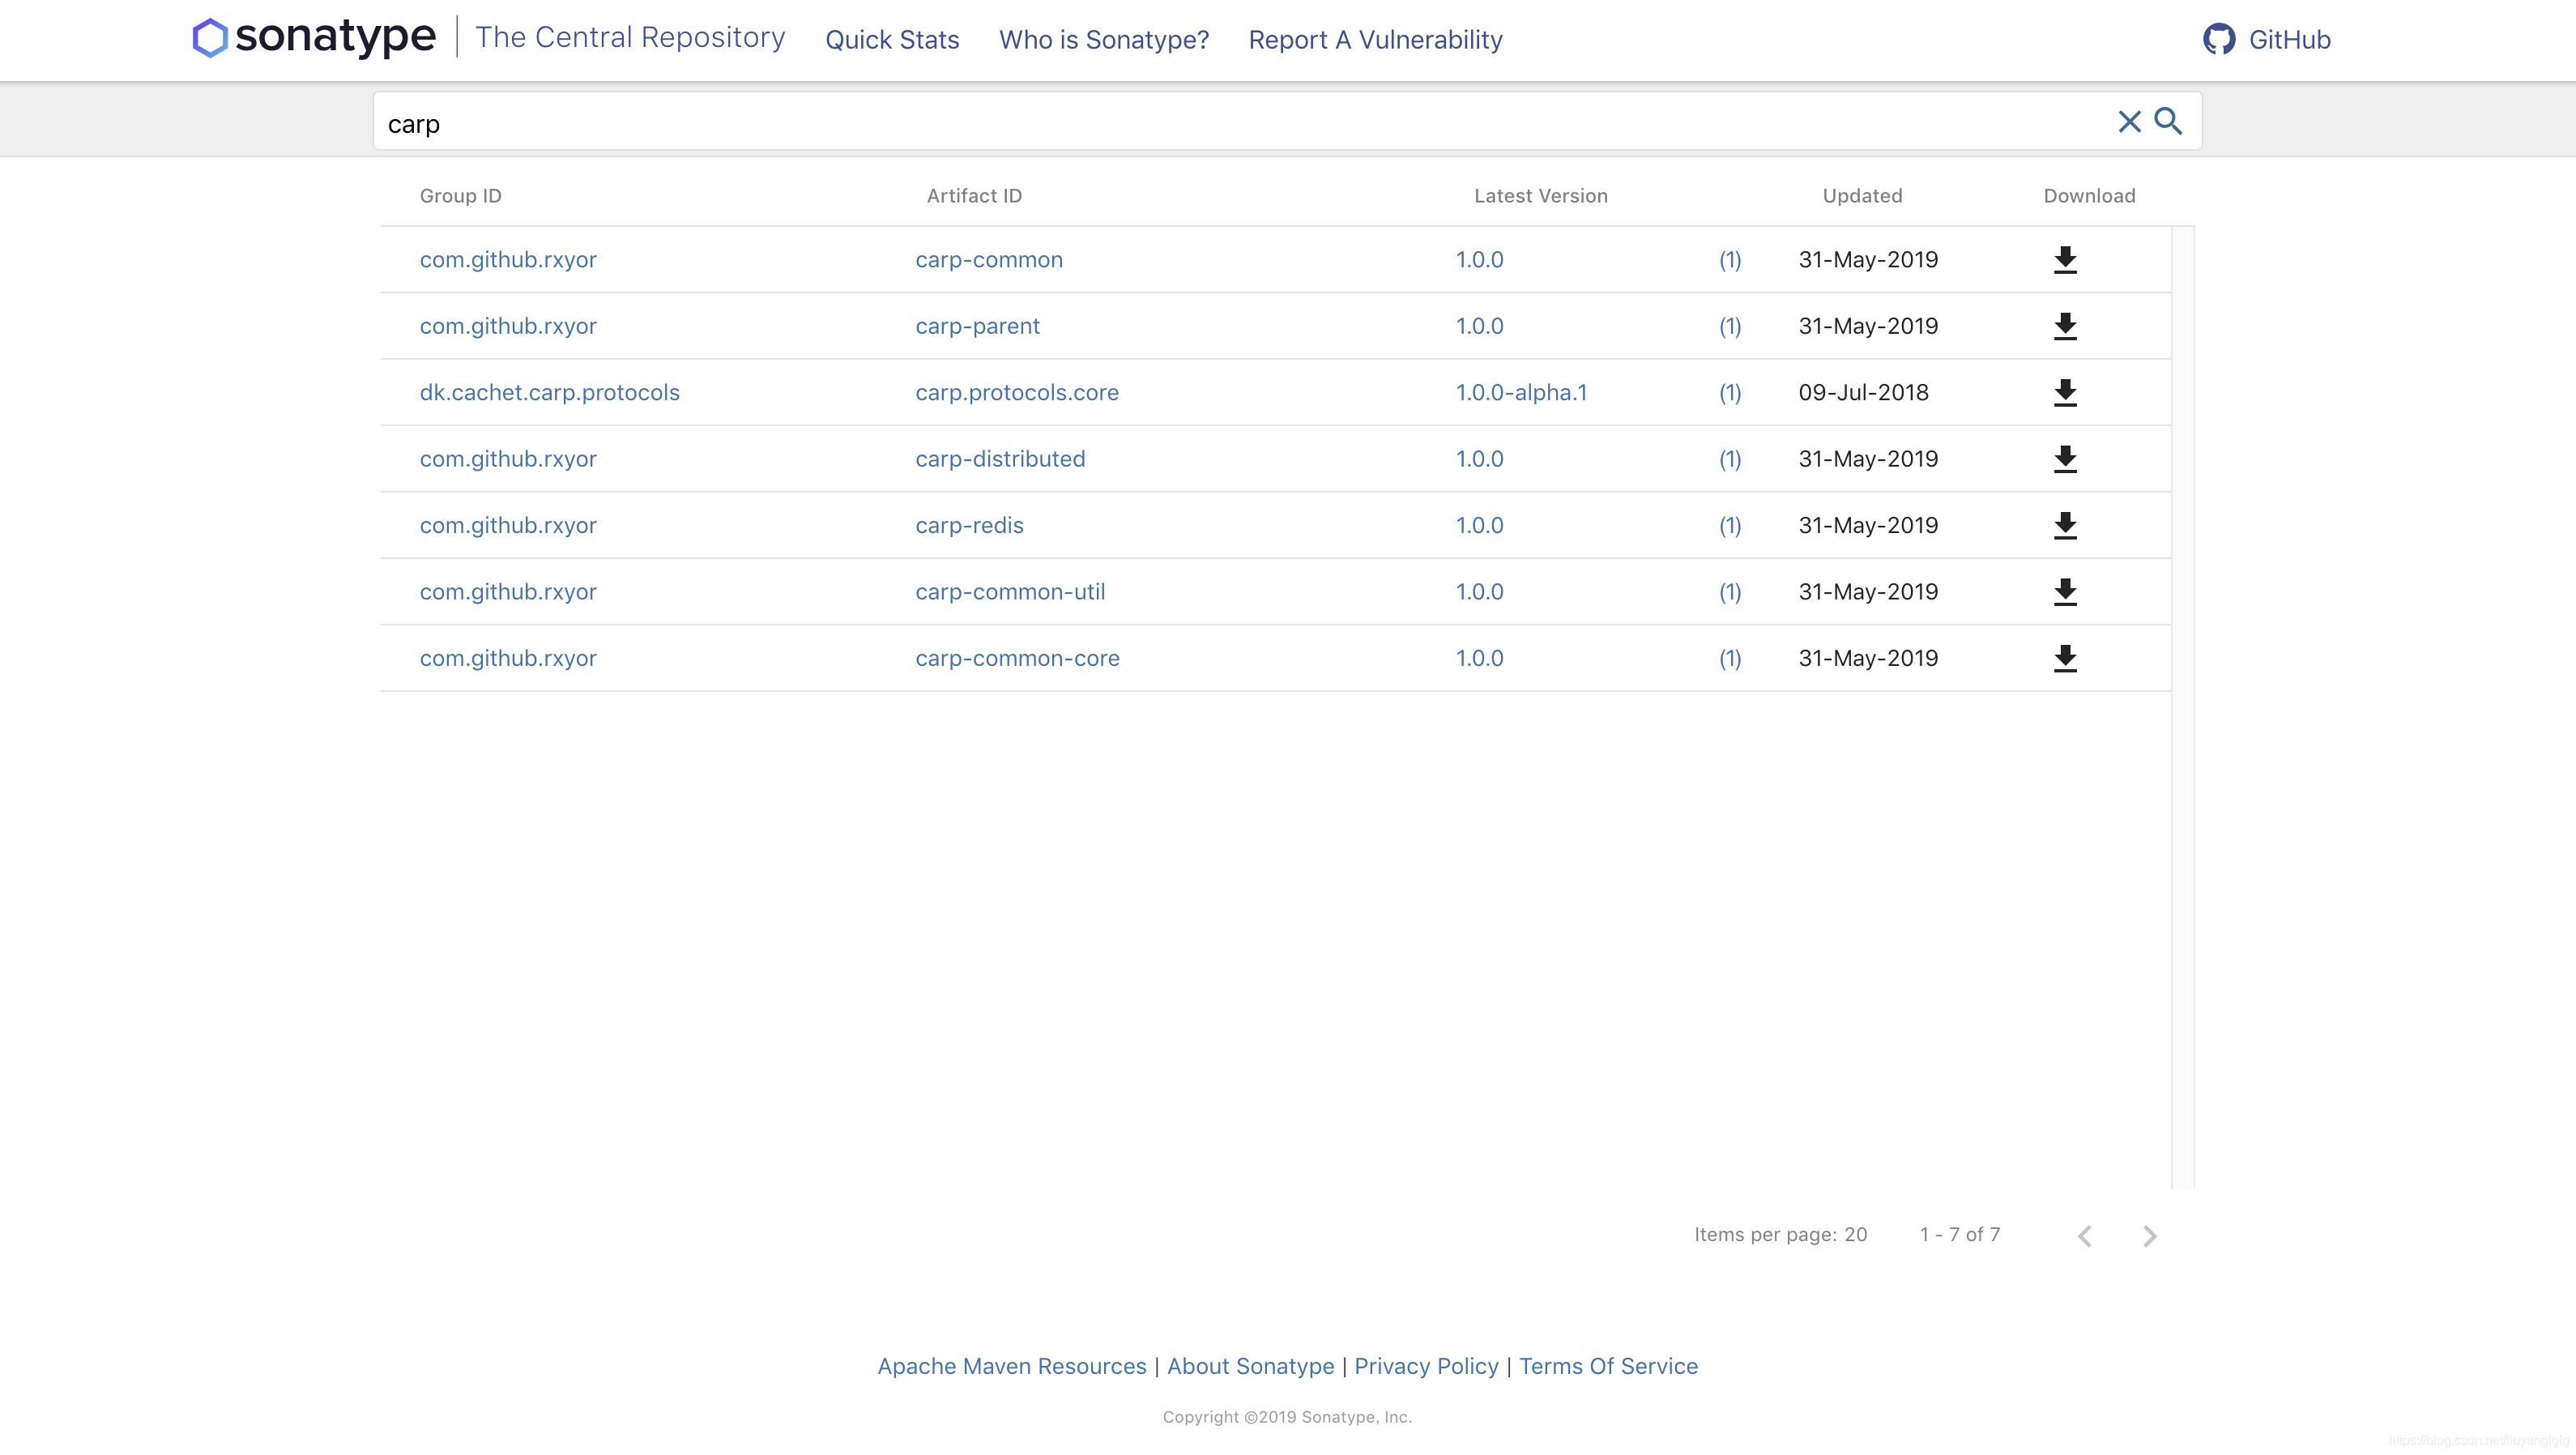Click the com.github.rxyor group ID link
The image size is (2576, 1455).
[508, 258]
